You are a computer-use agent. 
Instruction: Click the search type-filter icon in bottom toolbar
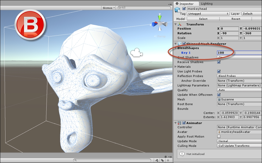(x=157, y=160)
